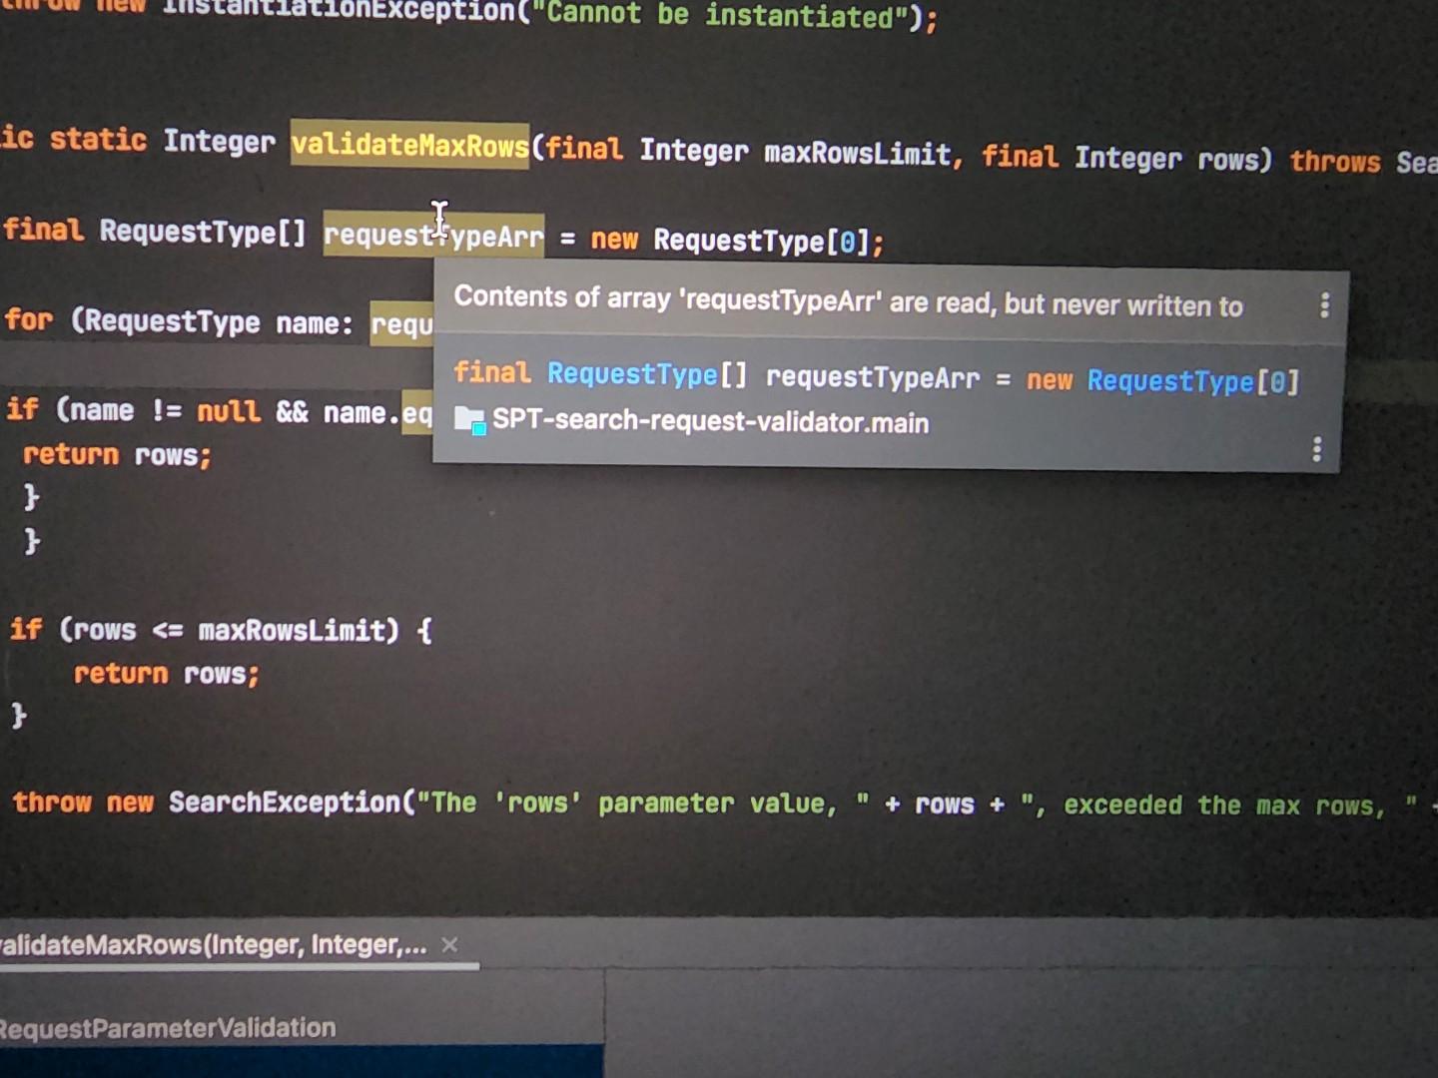
Task: Click the throws keyword in the method signature
Action: [1335, 160]
